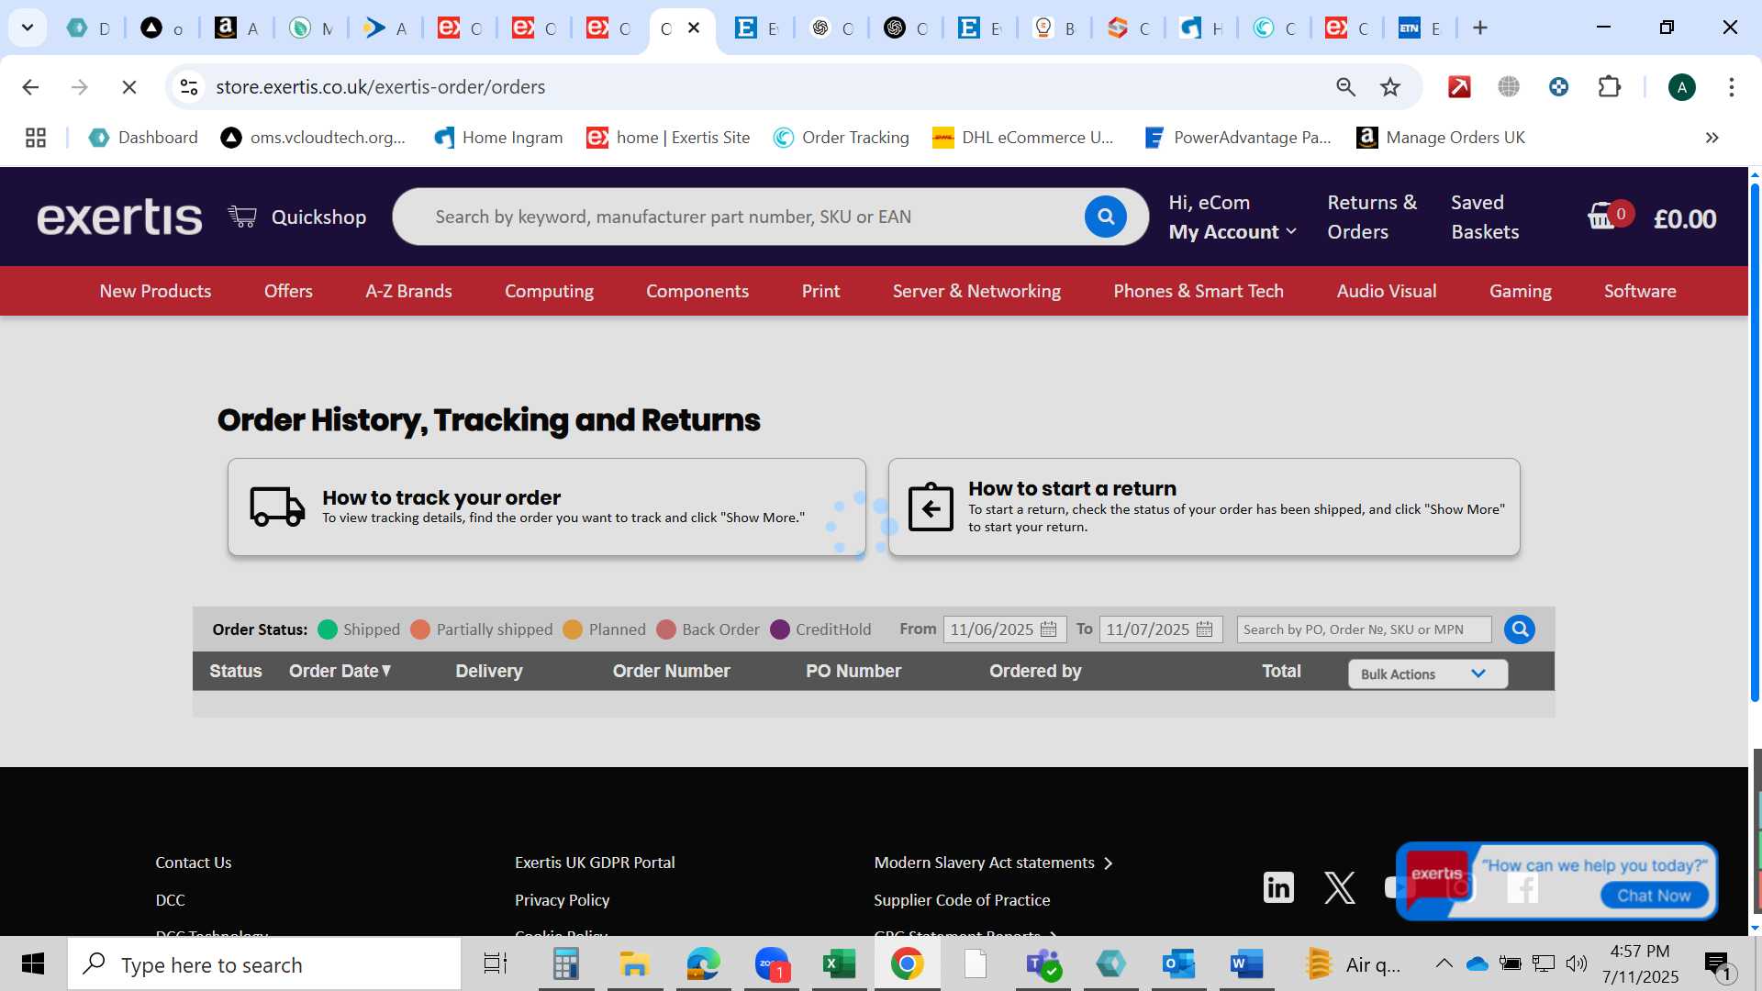Open Microsoft Teams from the taskbar
The width and height of the screenshot is (1762, 991).
point(1043,964)
